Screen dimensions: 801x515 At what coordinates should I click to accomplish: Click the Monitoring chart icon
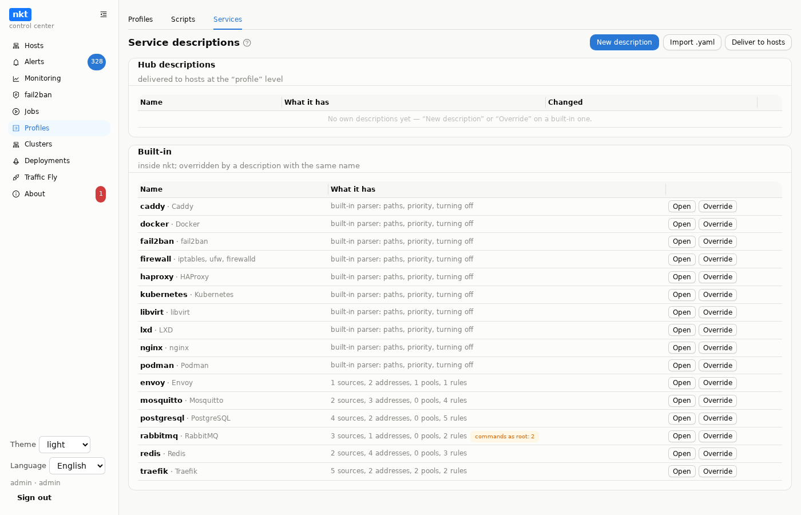click(x=16, y=78)
